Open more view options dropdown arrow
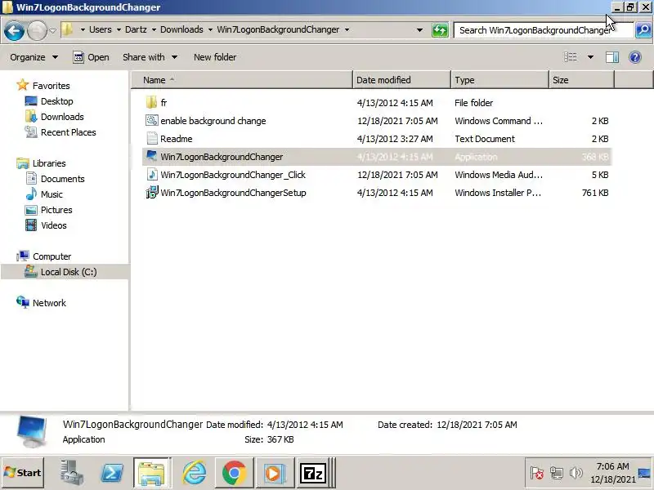This screenshot has height=490, width=654. [x=590, y=57]
